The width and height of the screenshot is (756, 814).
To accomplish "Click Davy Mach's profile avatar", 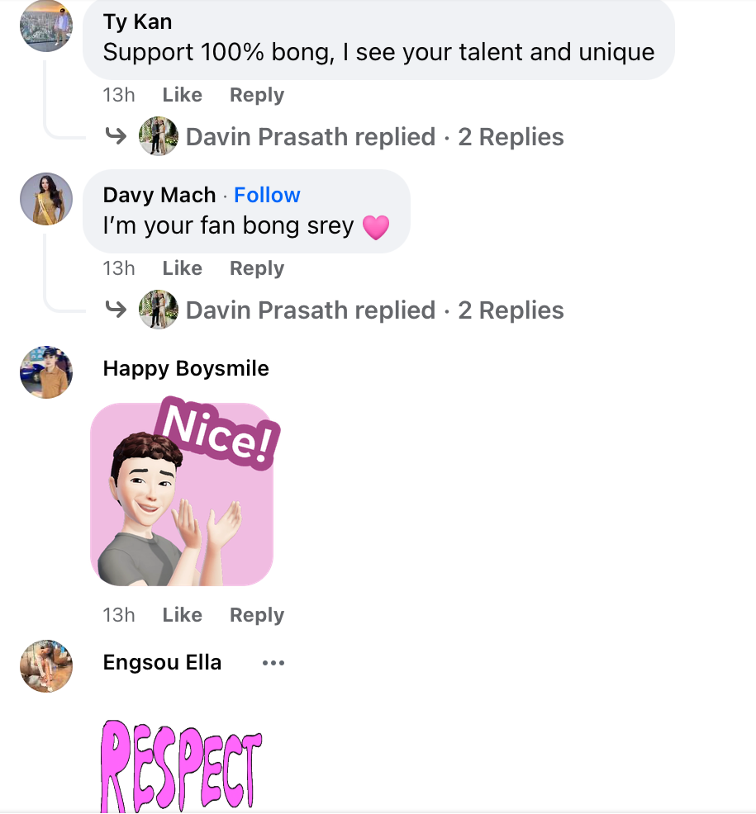I will [x=46, y=199].
